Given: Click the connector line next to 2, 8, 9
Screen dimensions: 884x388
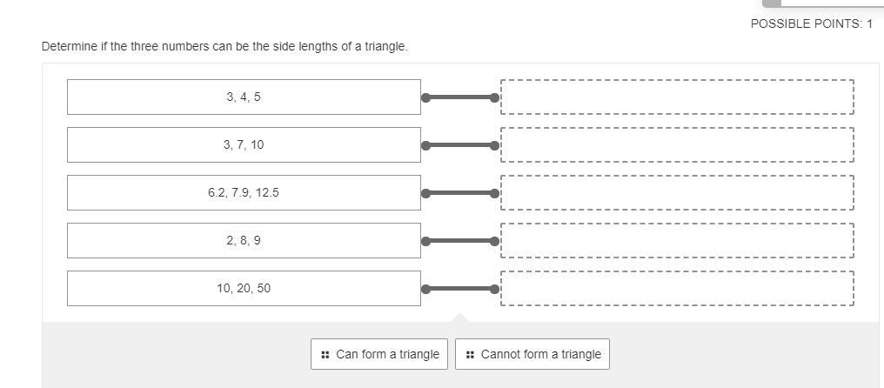Looking at the screenshot, I should pyautogui.click(x=460, y=241).
